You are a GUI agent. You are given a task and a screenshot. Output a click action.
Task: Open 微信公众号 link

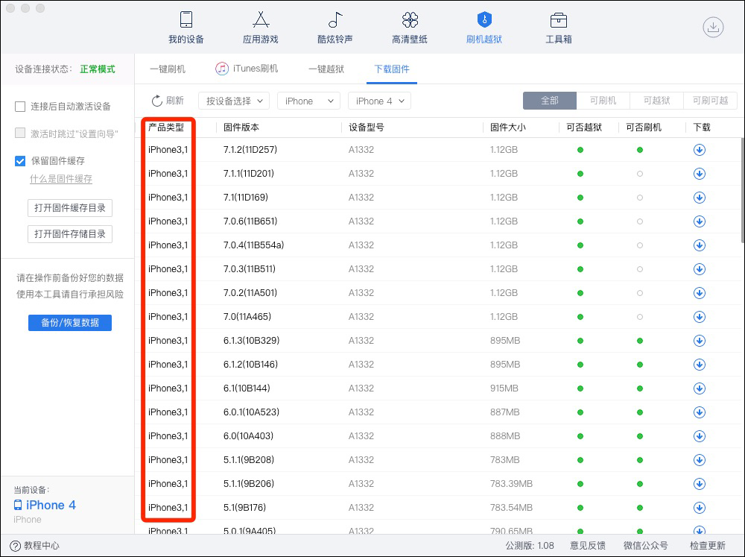coord(646,546)
